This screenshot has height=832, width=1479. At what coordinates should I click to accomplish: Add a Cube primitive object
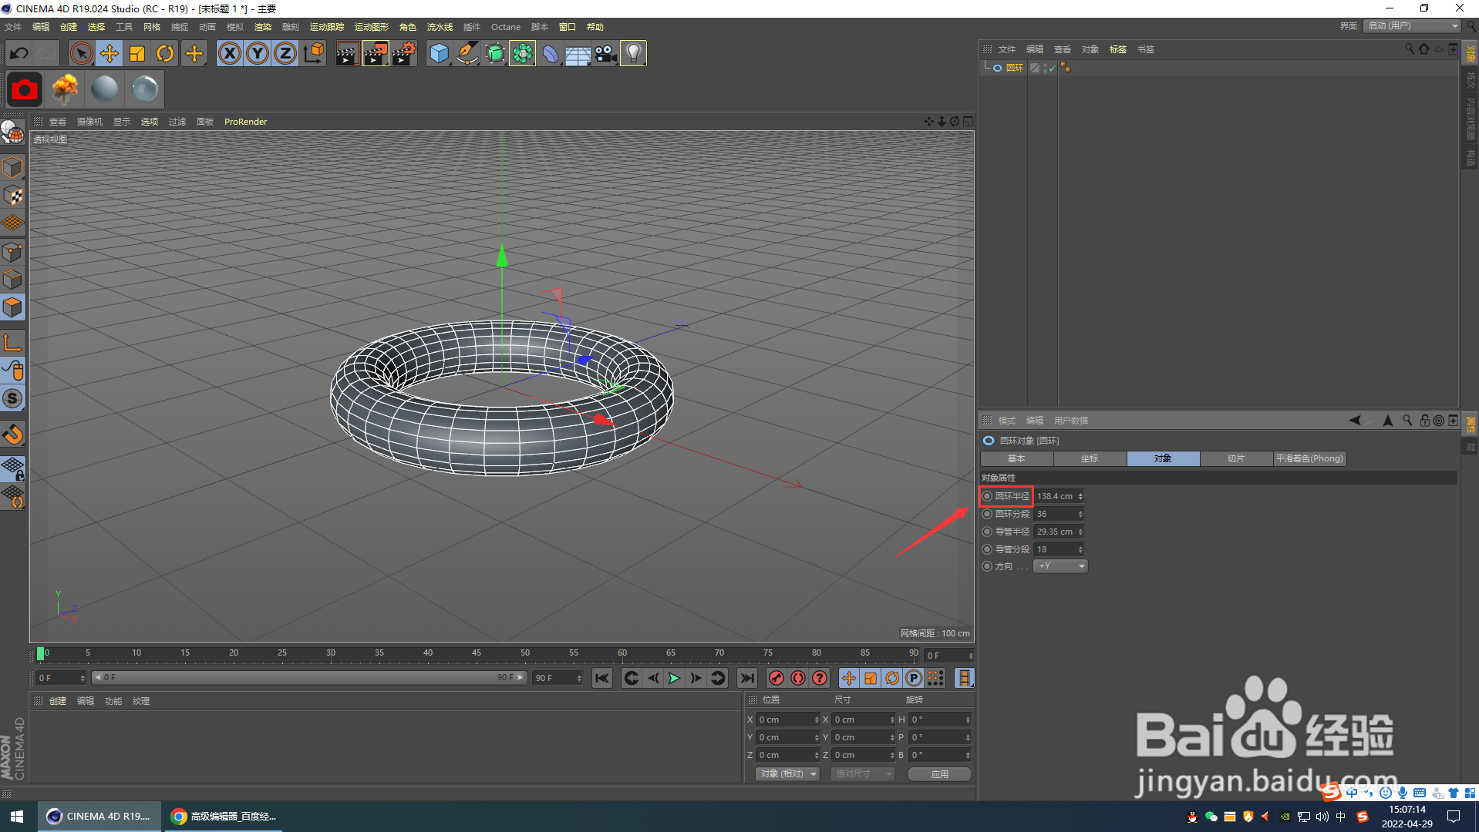[439, 53]
